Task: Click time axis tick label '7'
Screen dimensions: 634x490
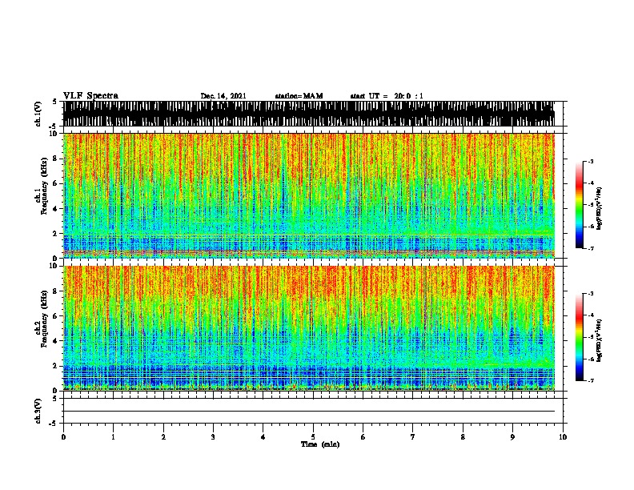Action: tap(413, 437)
